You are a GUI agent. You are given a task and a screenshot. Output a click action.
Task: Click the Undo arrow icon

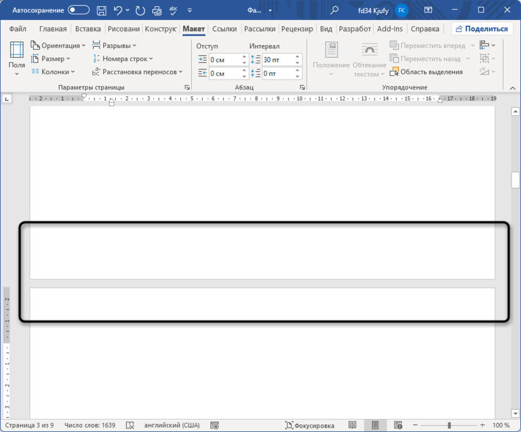pos(118,11)
